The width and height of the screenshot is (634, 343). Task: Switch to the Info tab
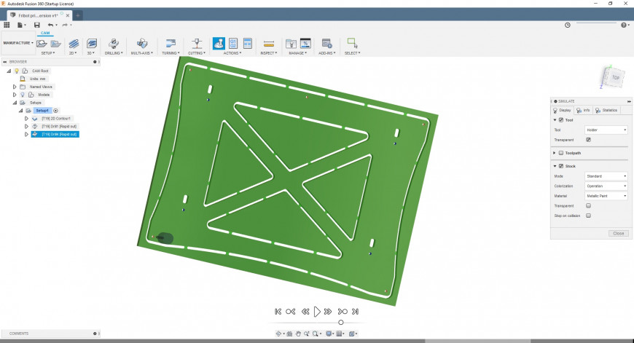[x=583, y=110]
